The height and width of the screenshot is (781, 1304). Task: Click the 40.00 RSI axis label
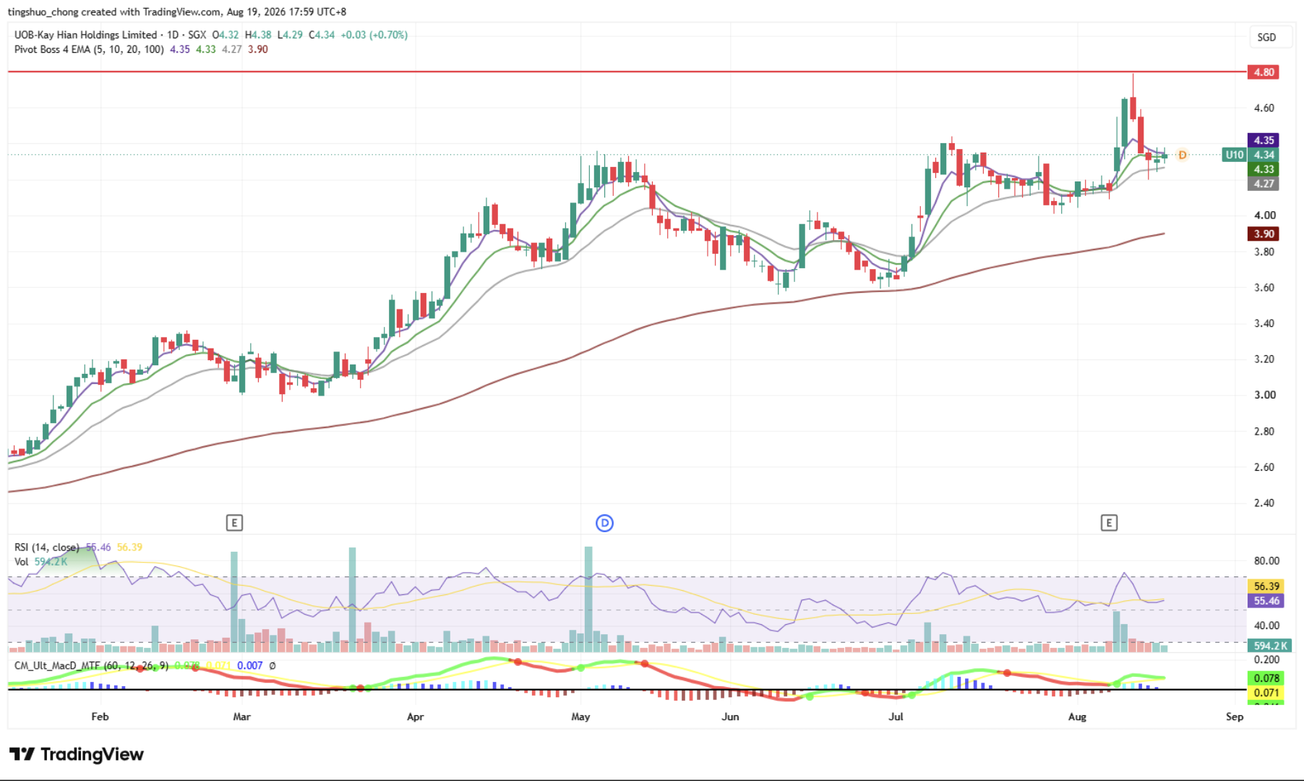1266,626
